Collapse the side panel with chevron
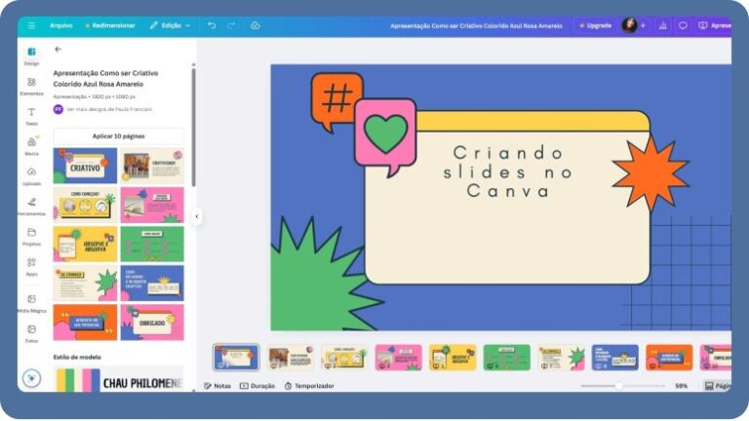 [197, 216]
